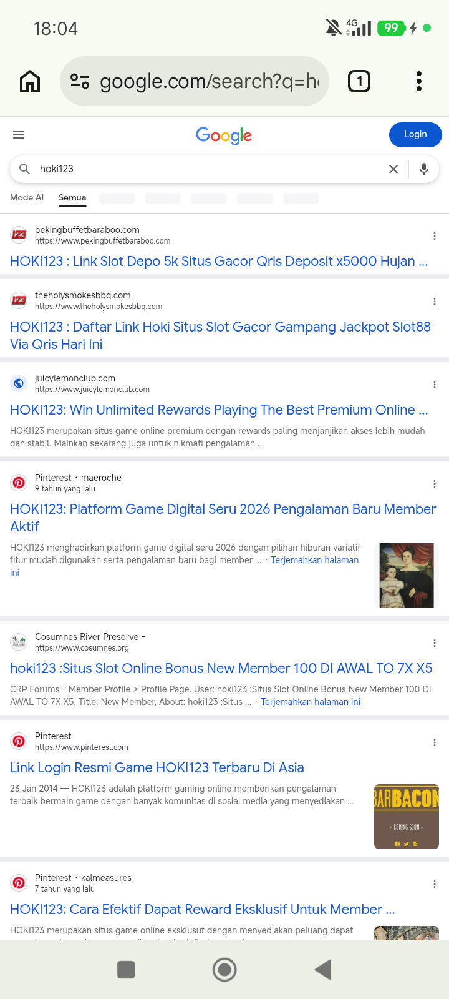Open options for Pinterest kalmeasures result
The width and height of the screenshot is (449, 999).
click(435, 884)
